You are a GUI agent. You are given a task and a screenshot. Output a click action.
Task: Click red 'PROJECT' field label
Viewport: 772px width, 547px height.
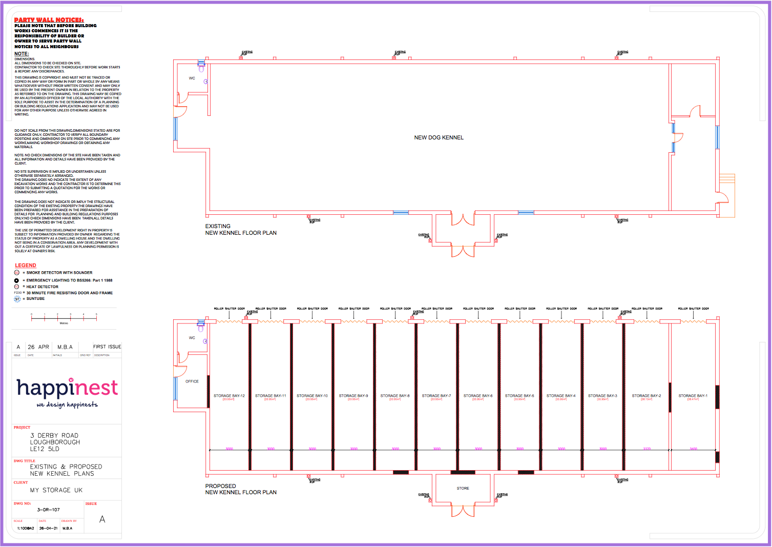[22, 428]
